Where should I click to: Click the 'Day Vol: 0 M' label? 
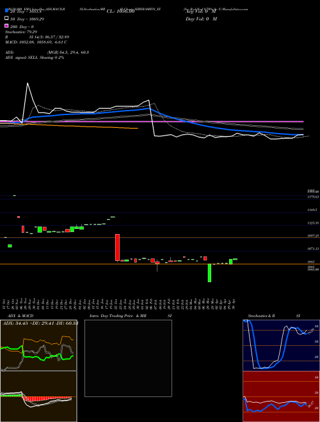201,19
